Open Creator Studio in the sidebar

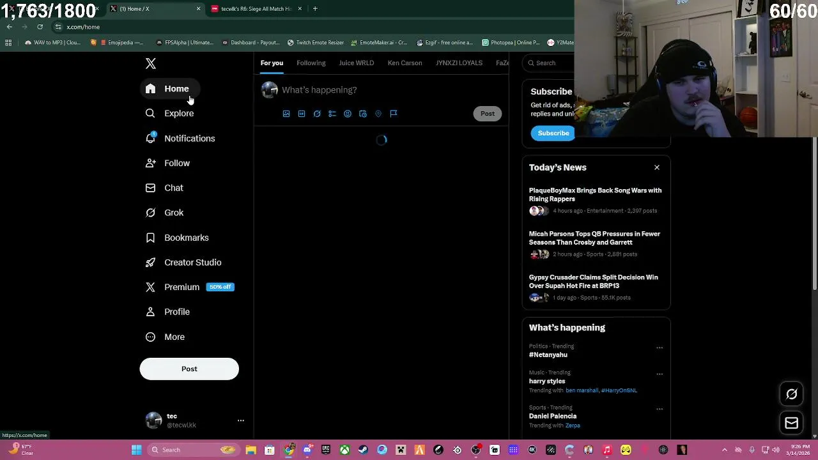pyautogui.click(x=184, y=263)
